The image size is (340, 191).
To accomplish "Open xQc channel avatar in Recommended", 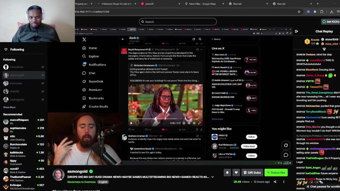I will pos(6,138).
